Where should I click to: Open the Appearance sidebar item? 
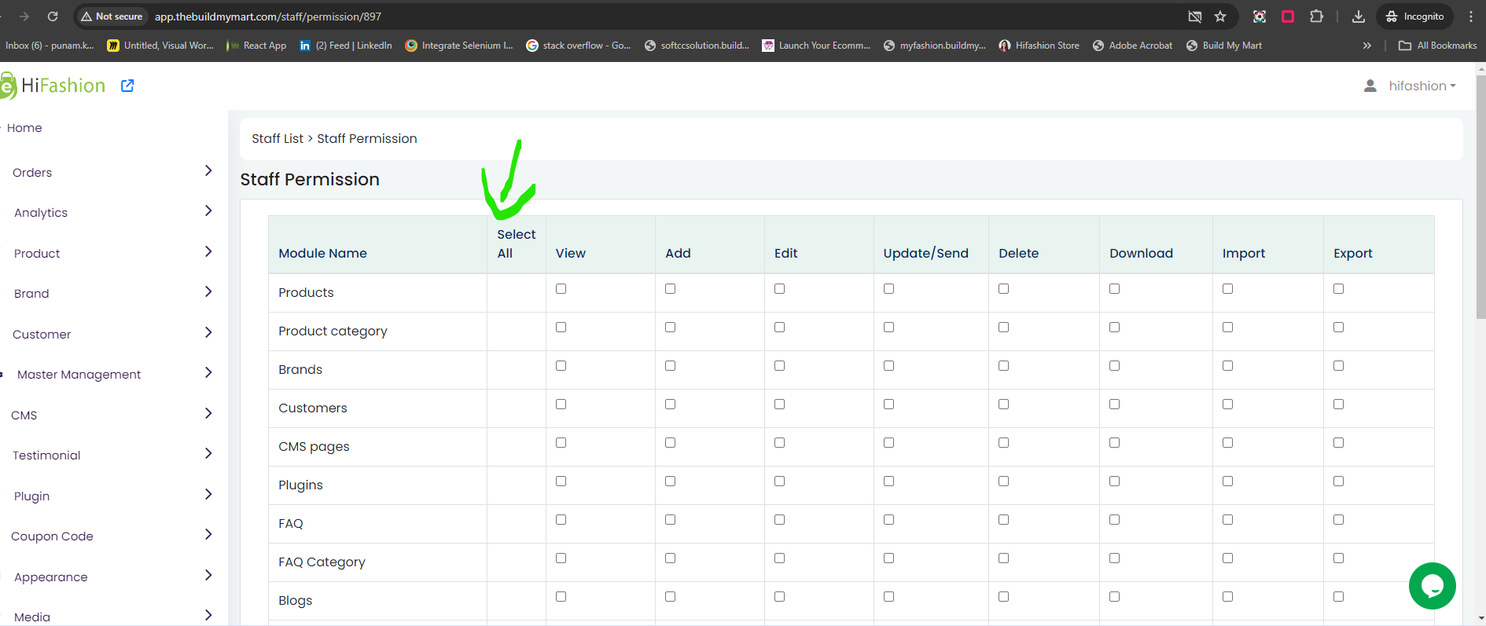tap(51, 577)
